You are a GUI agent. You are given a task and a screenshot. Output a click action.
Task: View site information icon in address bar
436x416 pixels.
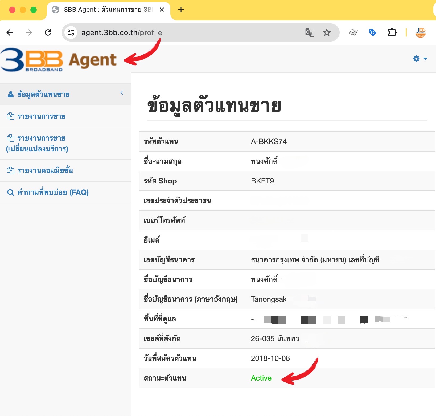(x=71, y=32)
